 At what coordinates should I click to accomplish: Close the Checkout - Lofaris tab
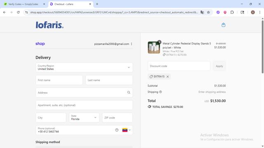90,4
